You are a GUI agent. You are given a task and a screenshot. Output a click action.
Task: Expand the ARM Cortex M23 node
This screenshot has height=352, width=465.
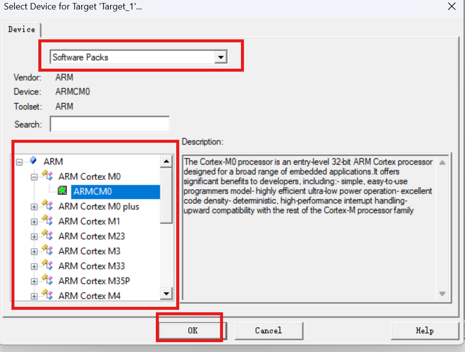point(34,237)
